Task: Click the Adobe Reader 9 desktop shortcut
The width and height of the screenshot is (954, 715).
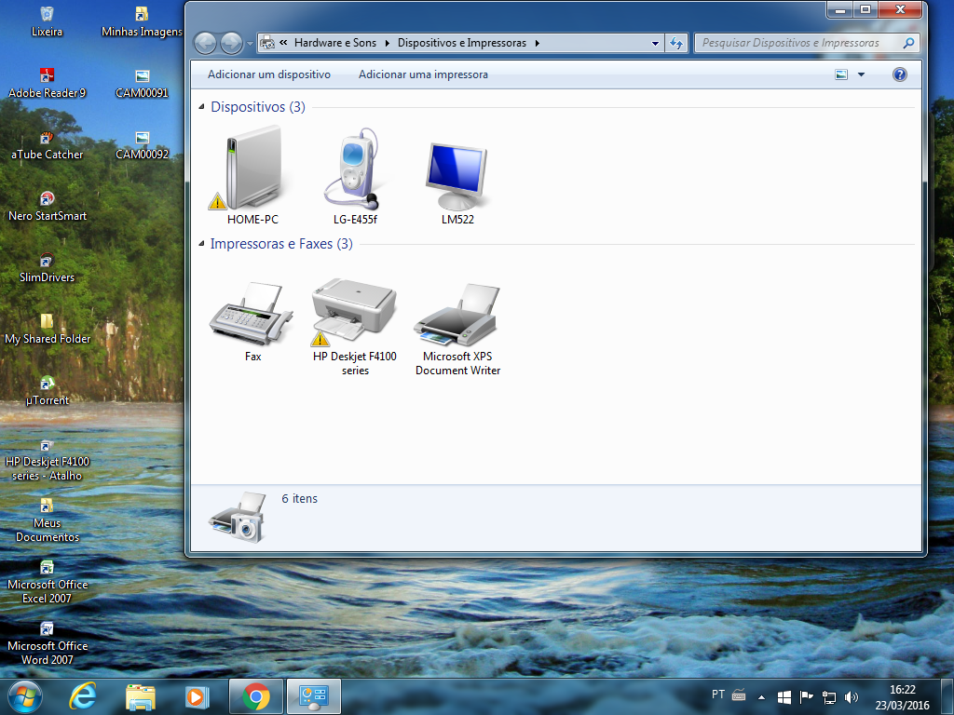Action: 47,83
